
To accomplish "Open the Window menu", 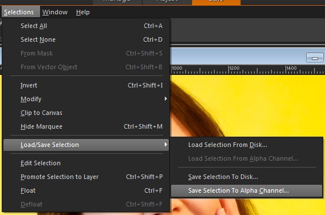I will (x=55, y=12).
